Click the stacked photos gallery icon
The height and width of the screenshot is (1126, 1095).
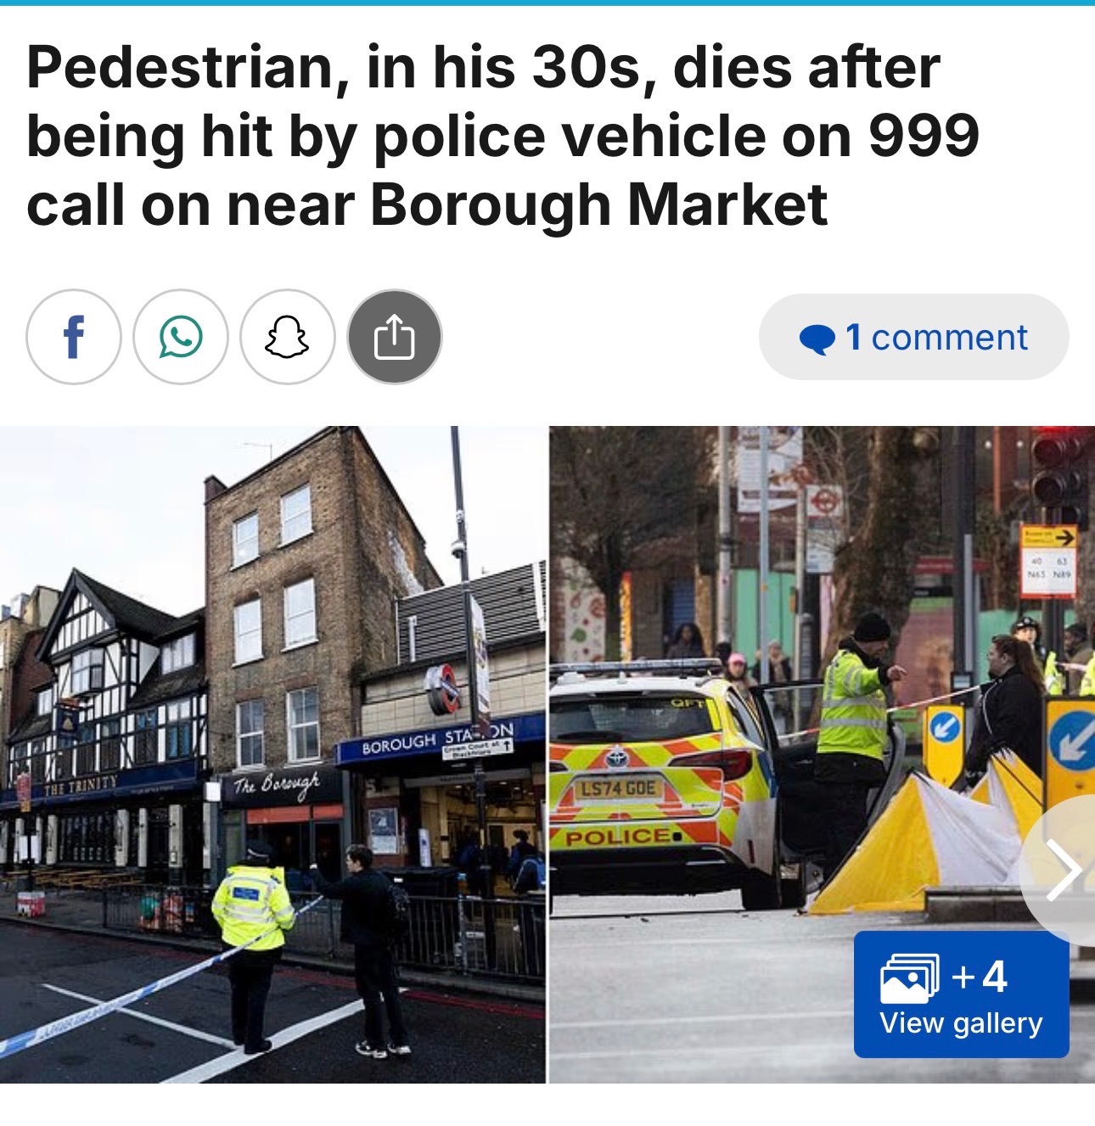910,978
